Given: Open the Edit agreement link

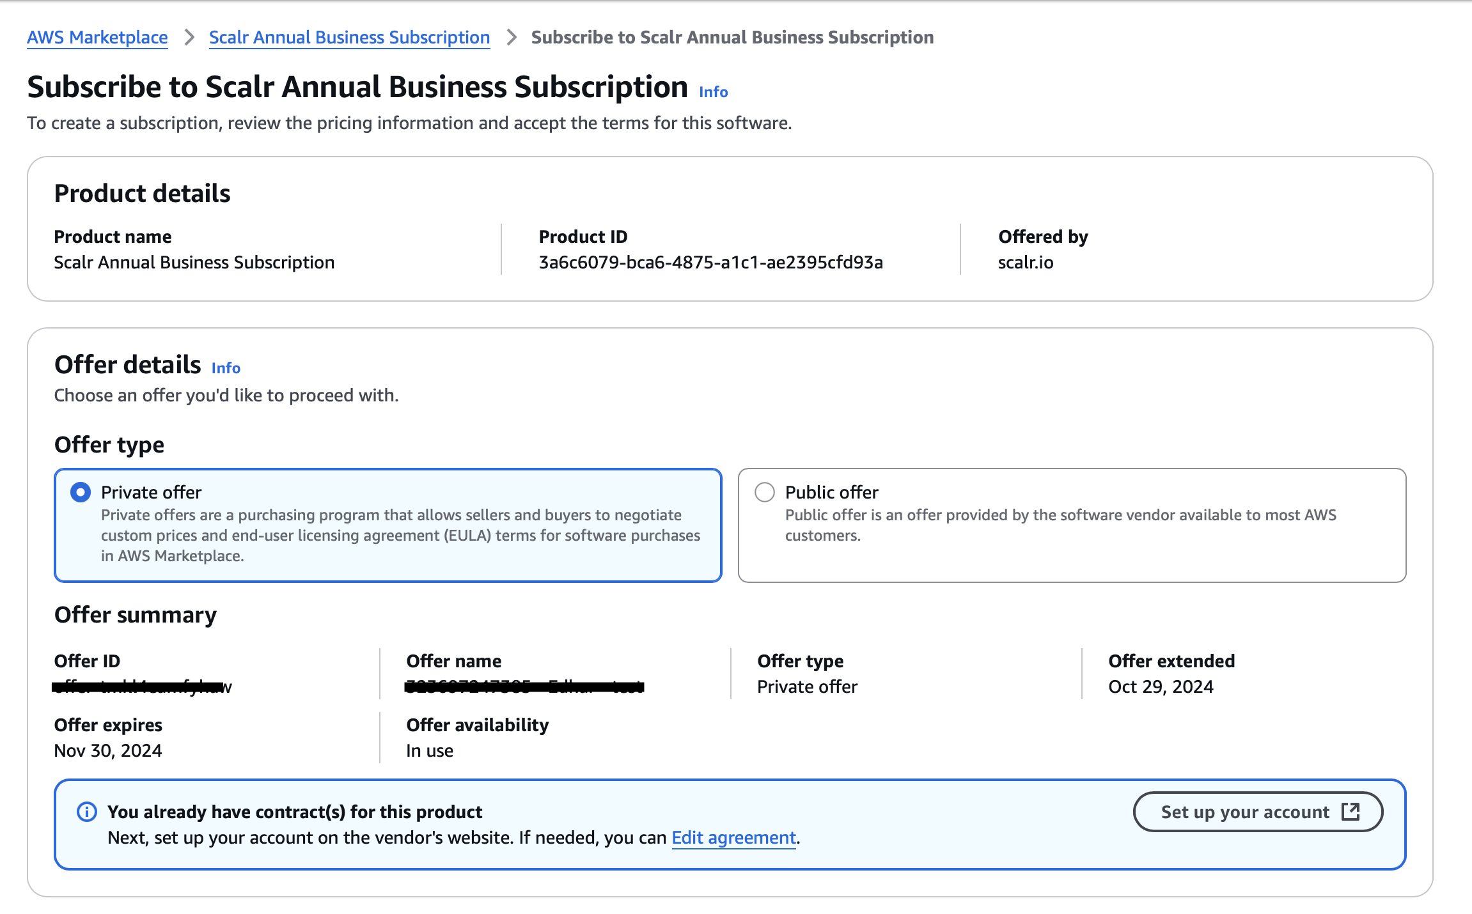Looking at the screenshot, I should pos(733,837).
